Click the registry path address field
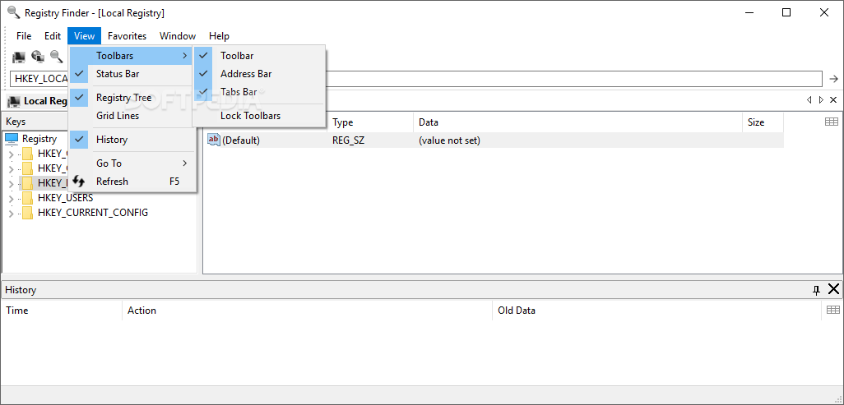844x405 pixels. [416, 79]
